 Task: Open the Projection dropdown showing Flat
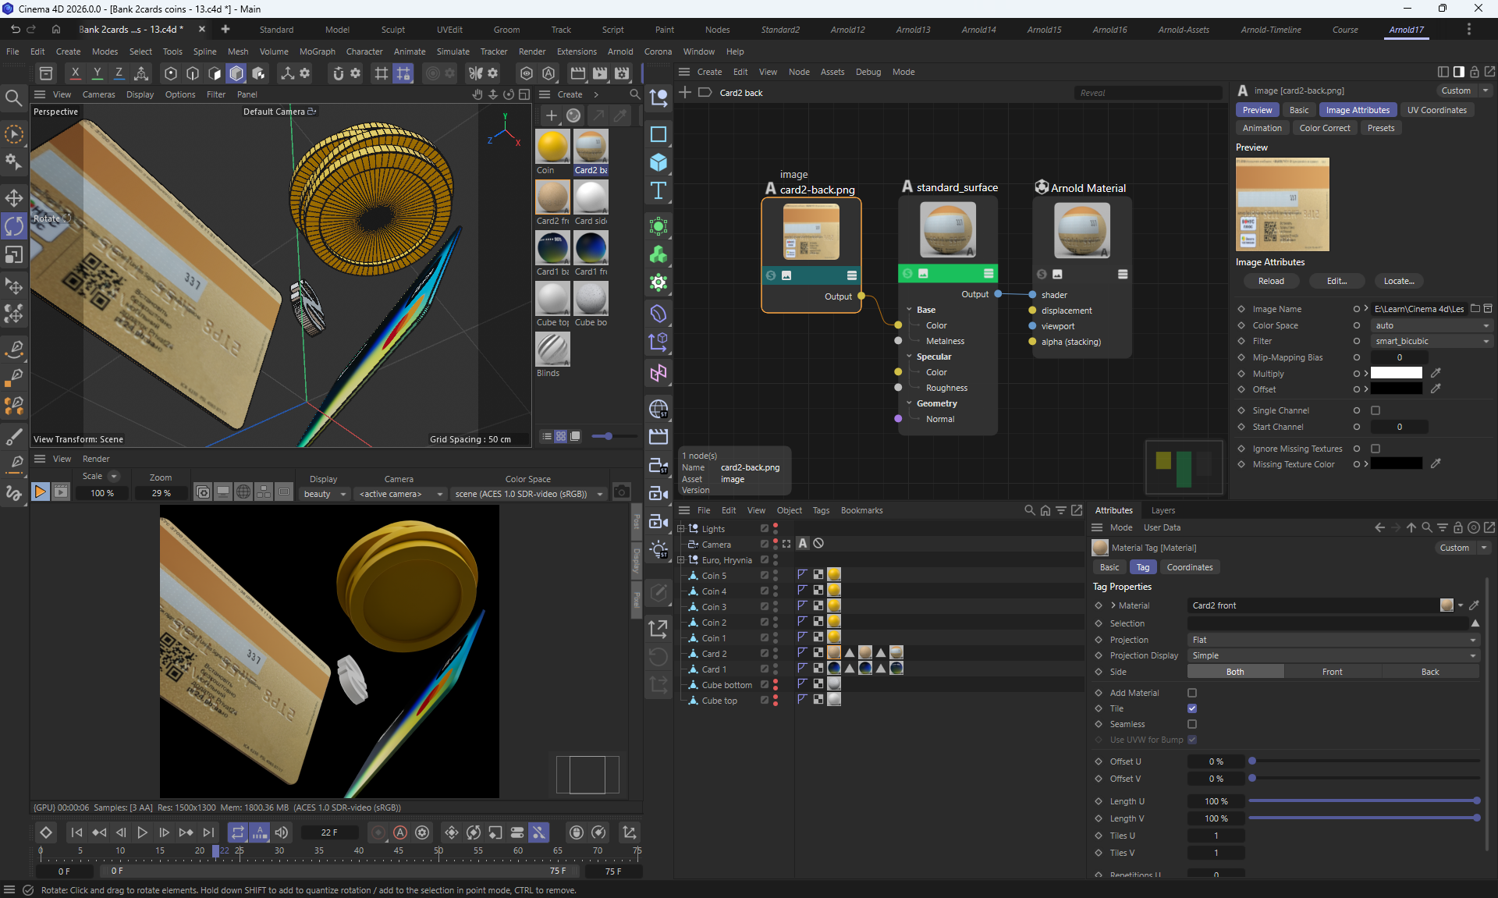pos(1333,640)
